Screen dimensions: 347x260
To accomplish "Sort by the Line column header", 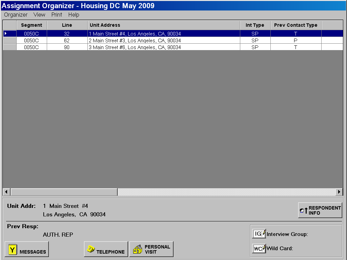I will (67, 25).
